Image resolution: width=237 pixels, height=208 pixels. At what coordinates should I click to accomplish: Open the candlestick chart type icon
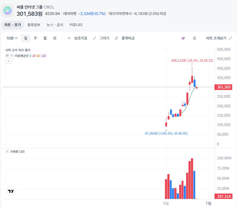pyautogui.click(x=183, y=38)
